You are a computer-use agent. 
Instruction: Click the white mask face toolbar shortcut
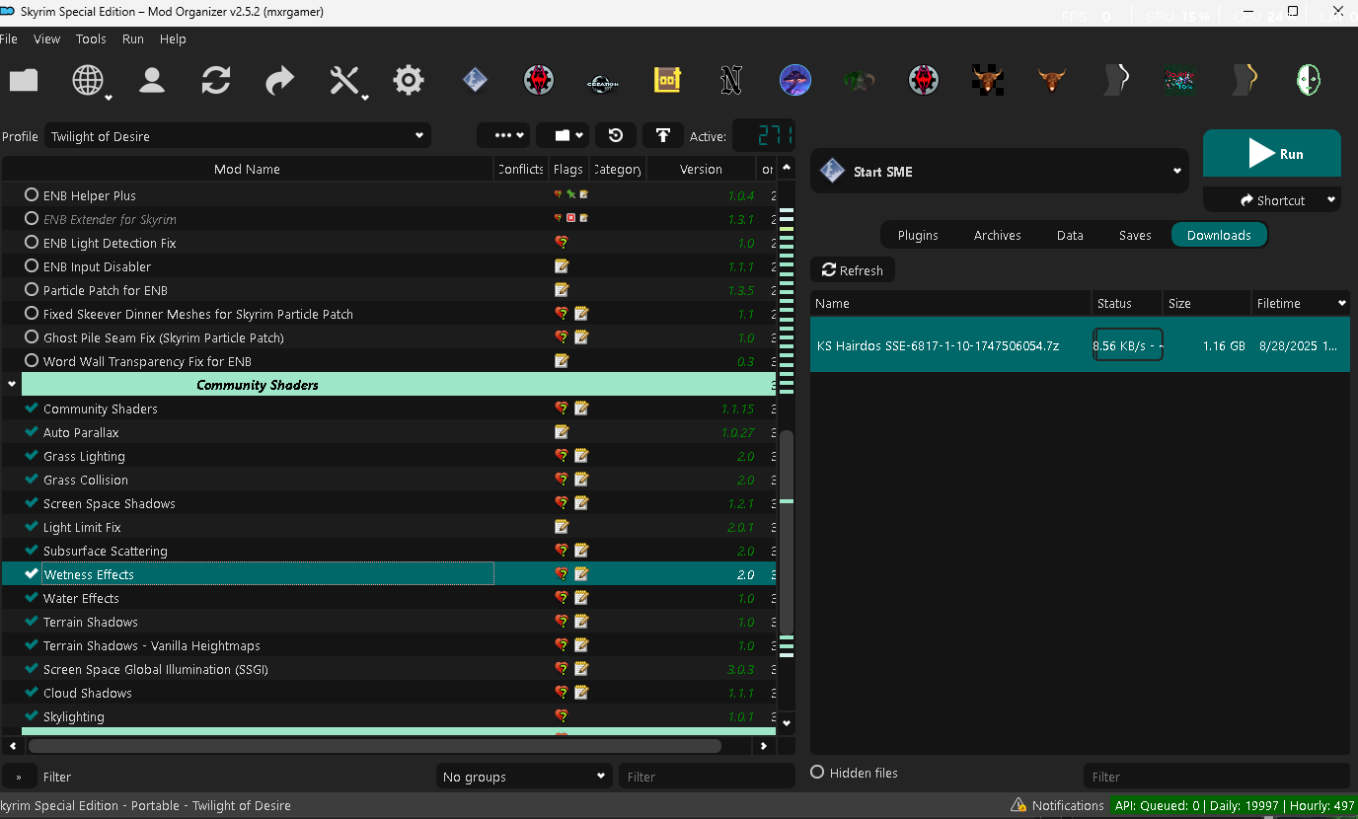coord(1309,80)
